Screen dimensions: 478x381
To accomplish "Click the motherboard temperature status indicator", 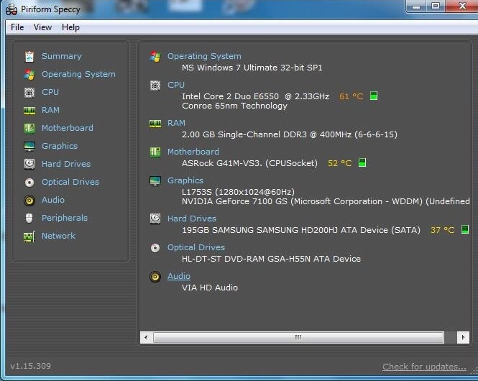I will pyautogui.click(x=362, y=163).
